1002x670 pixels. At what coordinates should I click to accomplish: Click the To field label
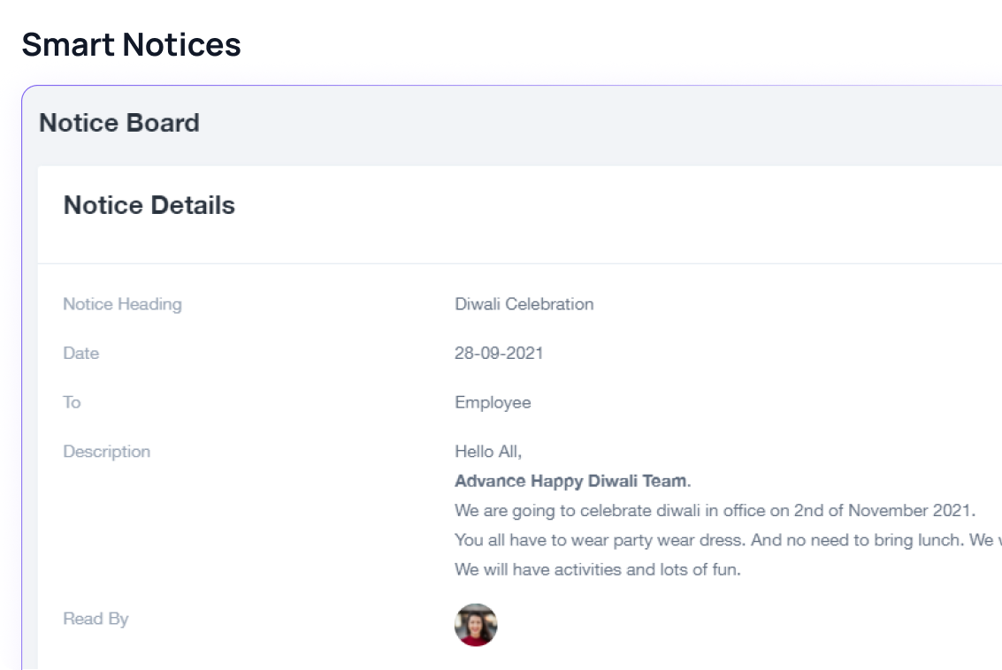point(72,402)
